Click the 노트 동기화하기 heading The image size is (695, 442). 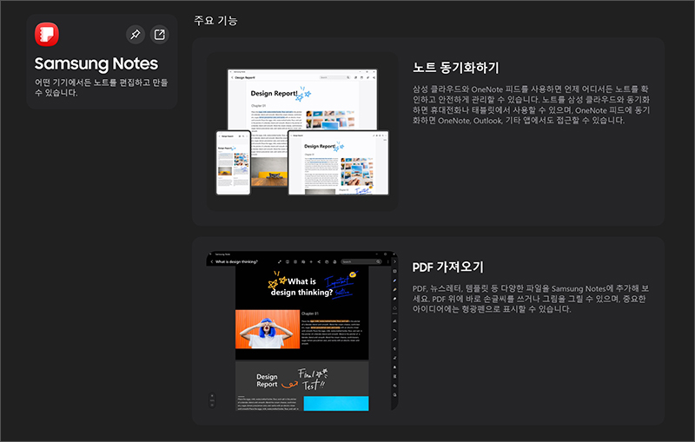coord(455,68)
